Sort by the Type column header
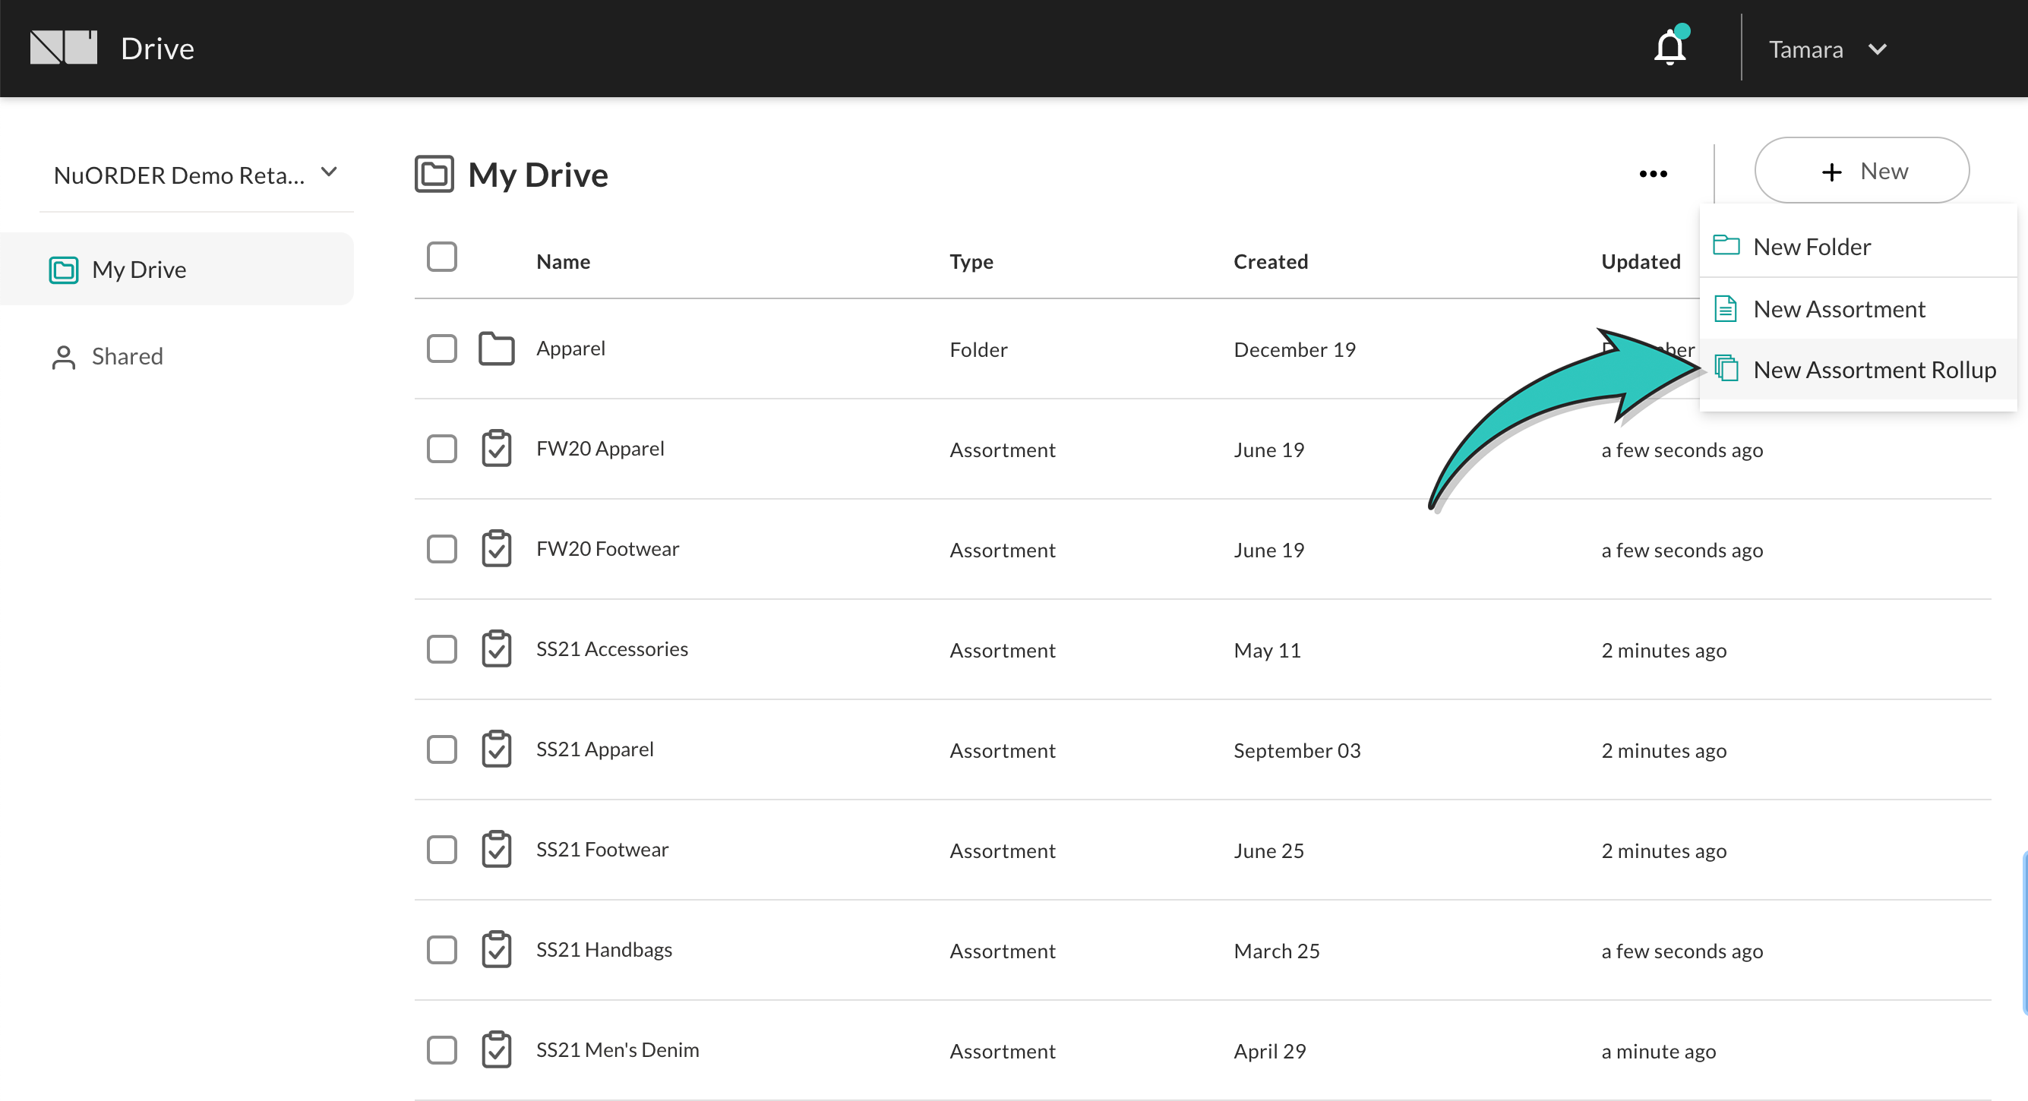The height and width of the screenshot is (1101, 2028). [971, 261]
